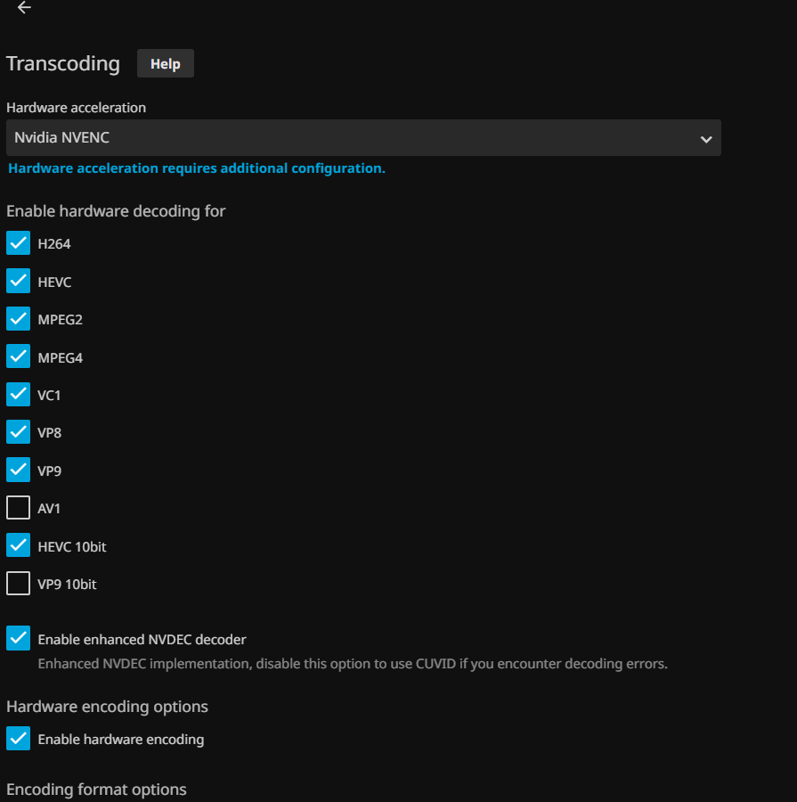Click the back arrow icon
The height and width of the screenshot is (802, 797).
pyautogui.click(x=24, y=8)
